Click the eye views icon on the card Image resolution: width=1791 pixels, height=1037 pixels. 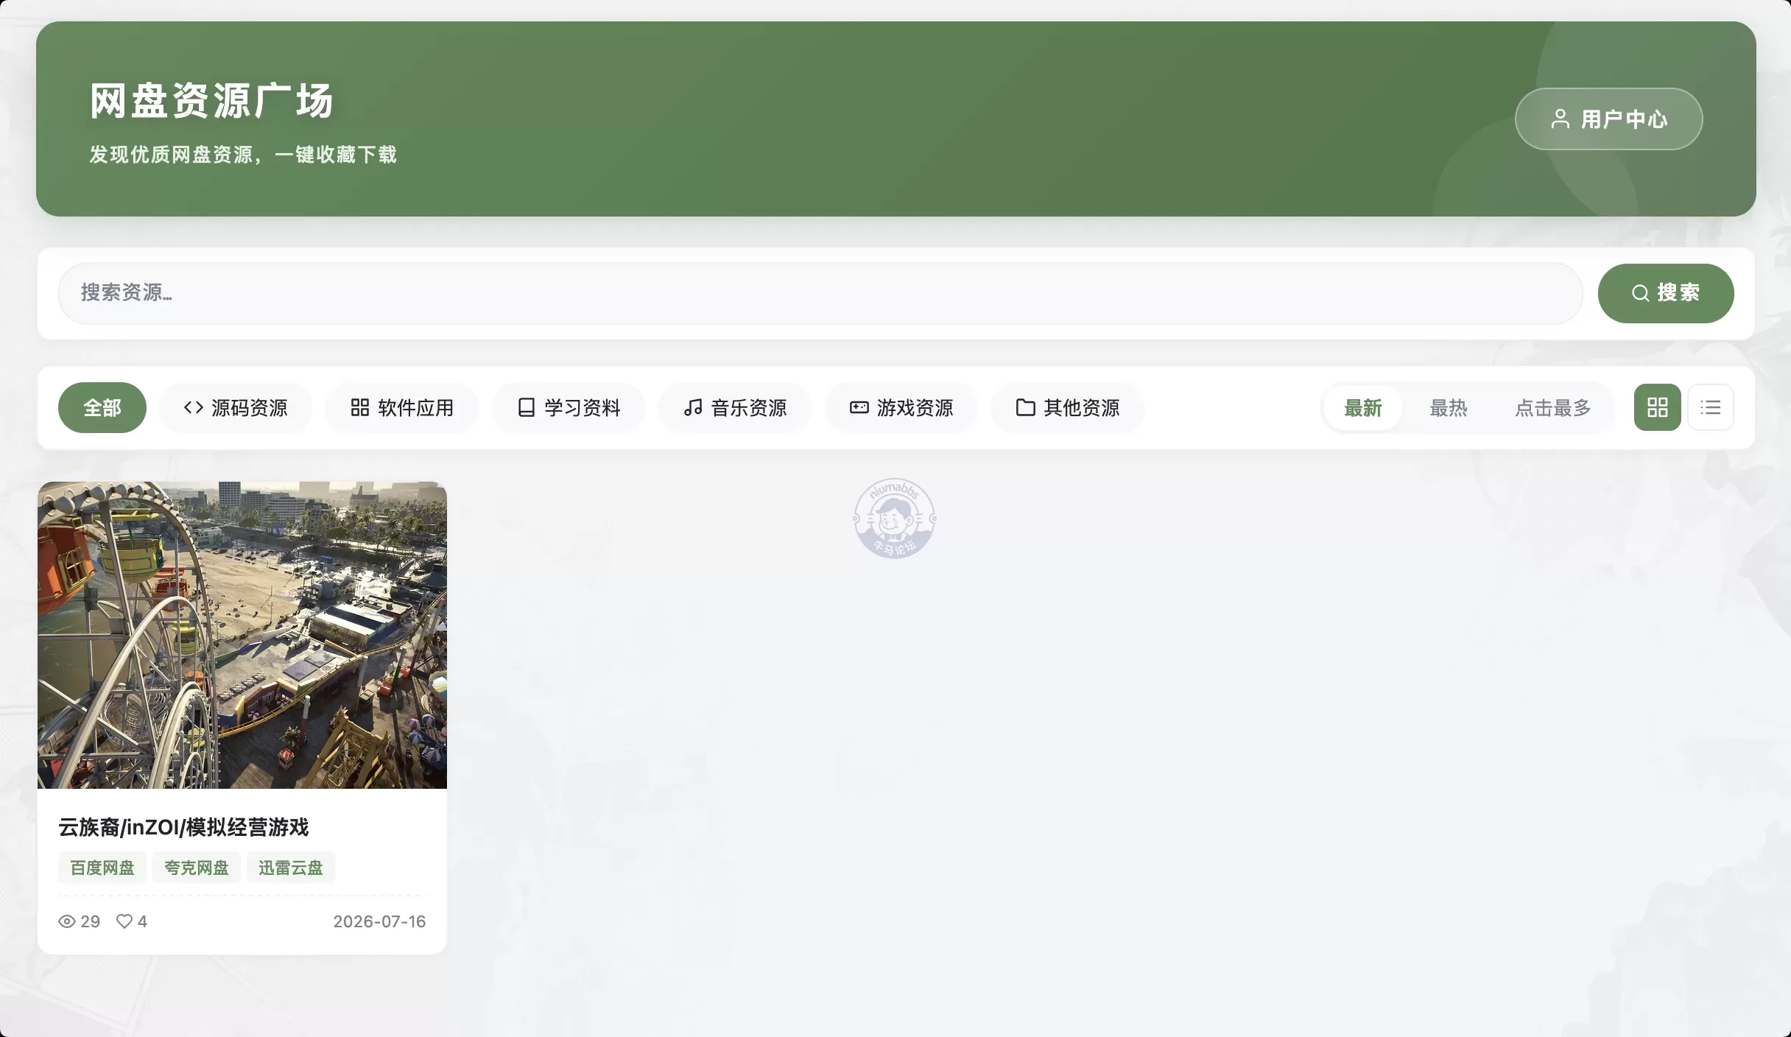pos(67,921)
